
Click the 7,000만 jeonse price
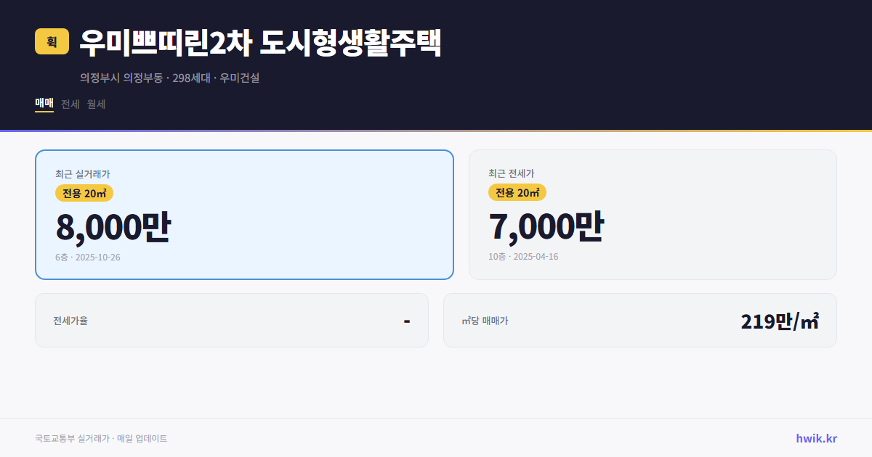[x=546, y=226]
